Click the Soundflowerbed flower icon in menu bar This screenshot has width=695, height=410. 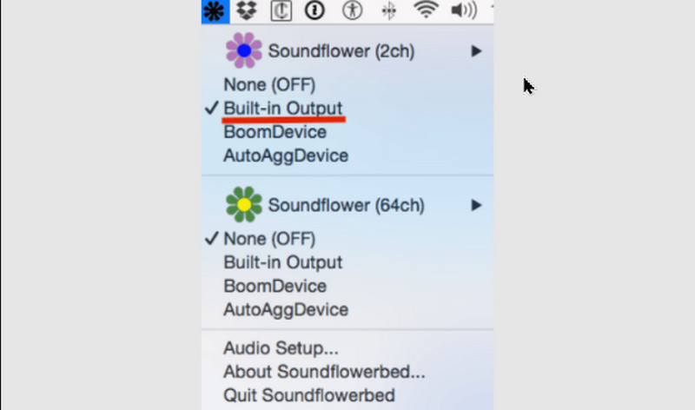pyautogui.click(x=215, y=10)
